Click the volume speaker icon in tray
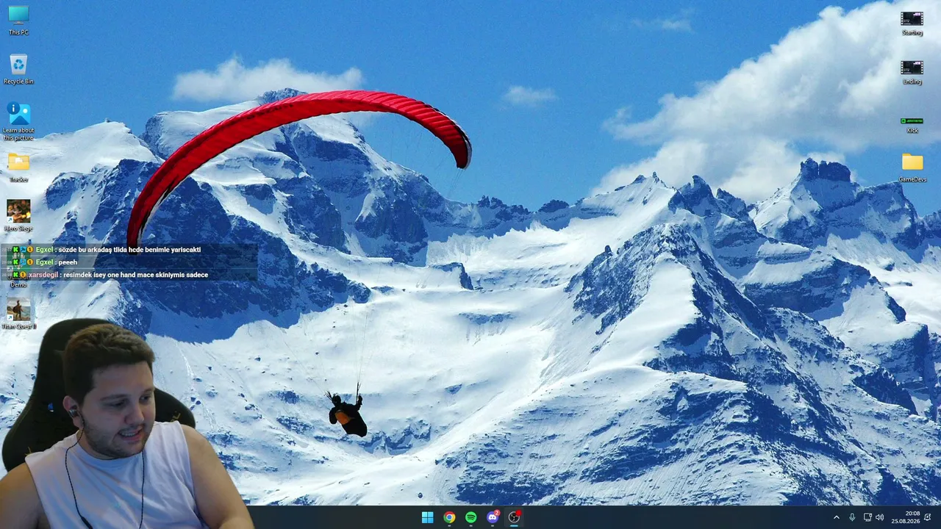This screenshot has height=529, width=941. click(x=880, y=517)
